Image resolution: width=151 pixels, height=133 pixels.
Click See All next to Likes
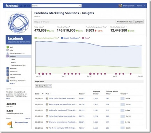click(28, 118)
